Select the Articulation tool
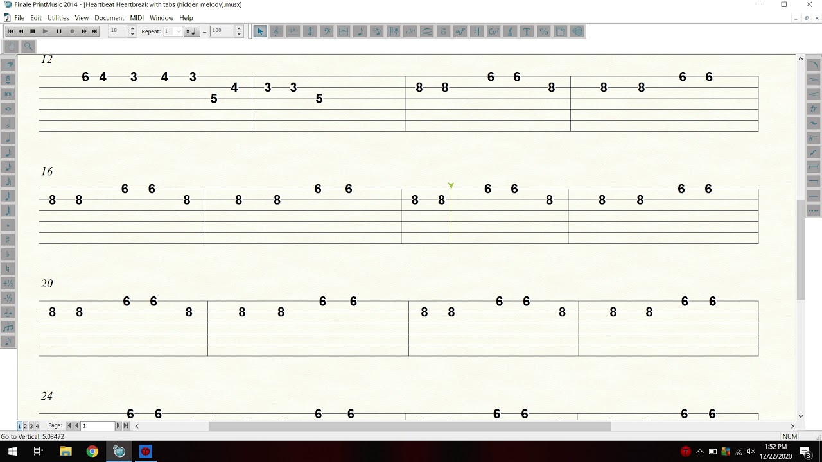Screen dimensions: 822x462 tap(444, 31)
